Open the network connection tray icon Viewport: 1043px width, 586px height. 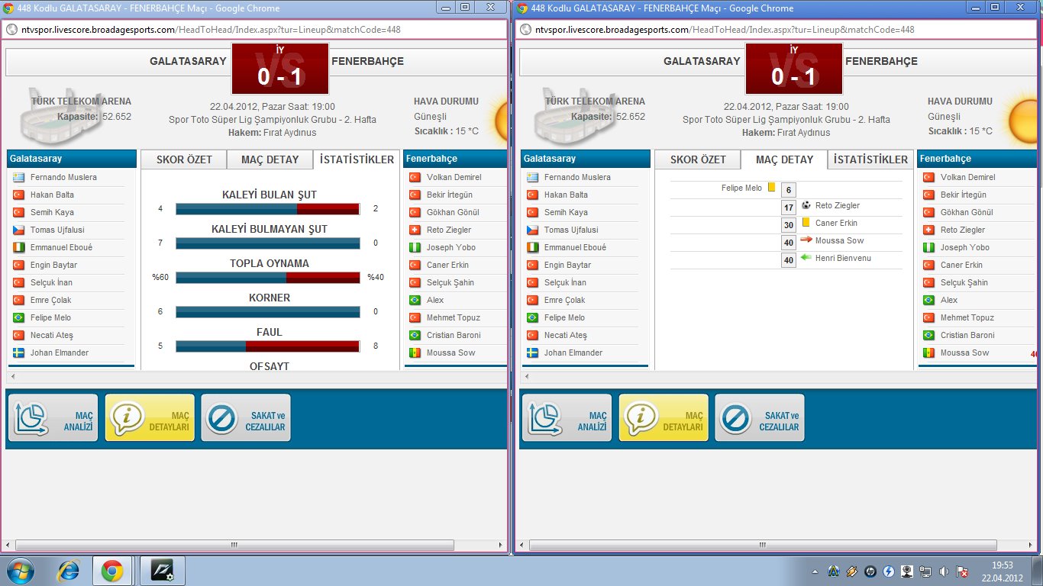(x=925, y=571)
